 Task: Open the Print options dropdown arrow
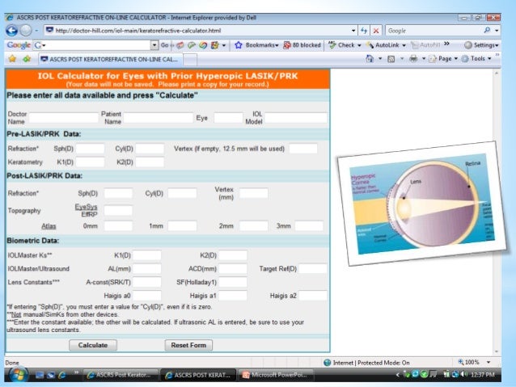point(424,59)
